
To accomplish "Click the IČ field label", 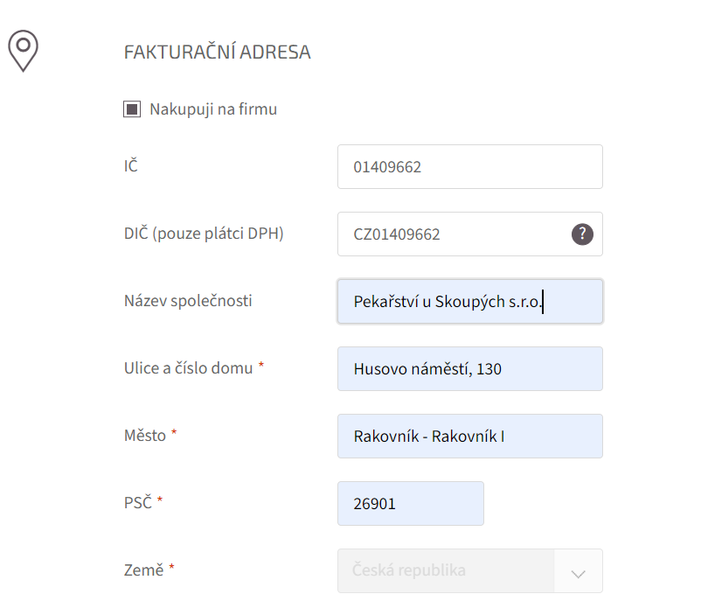I will click(x=131, y=165).
